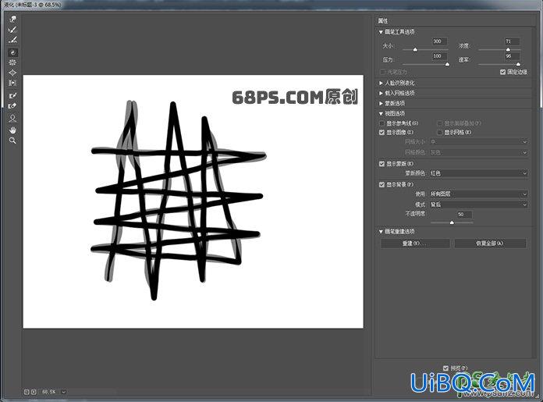The image size is (543, 402).
Task: Adjust the brush Density slider handle
Action: point(508,50)
